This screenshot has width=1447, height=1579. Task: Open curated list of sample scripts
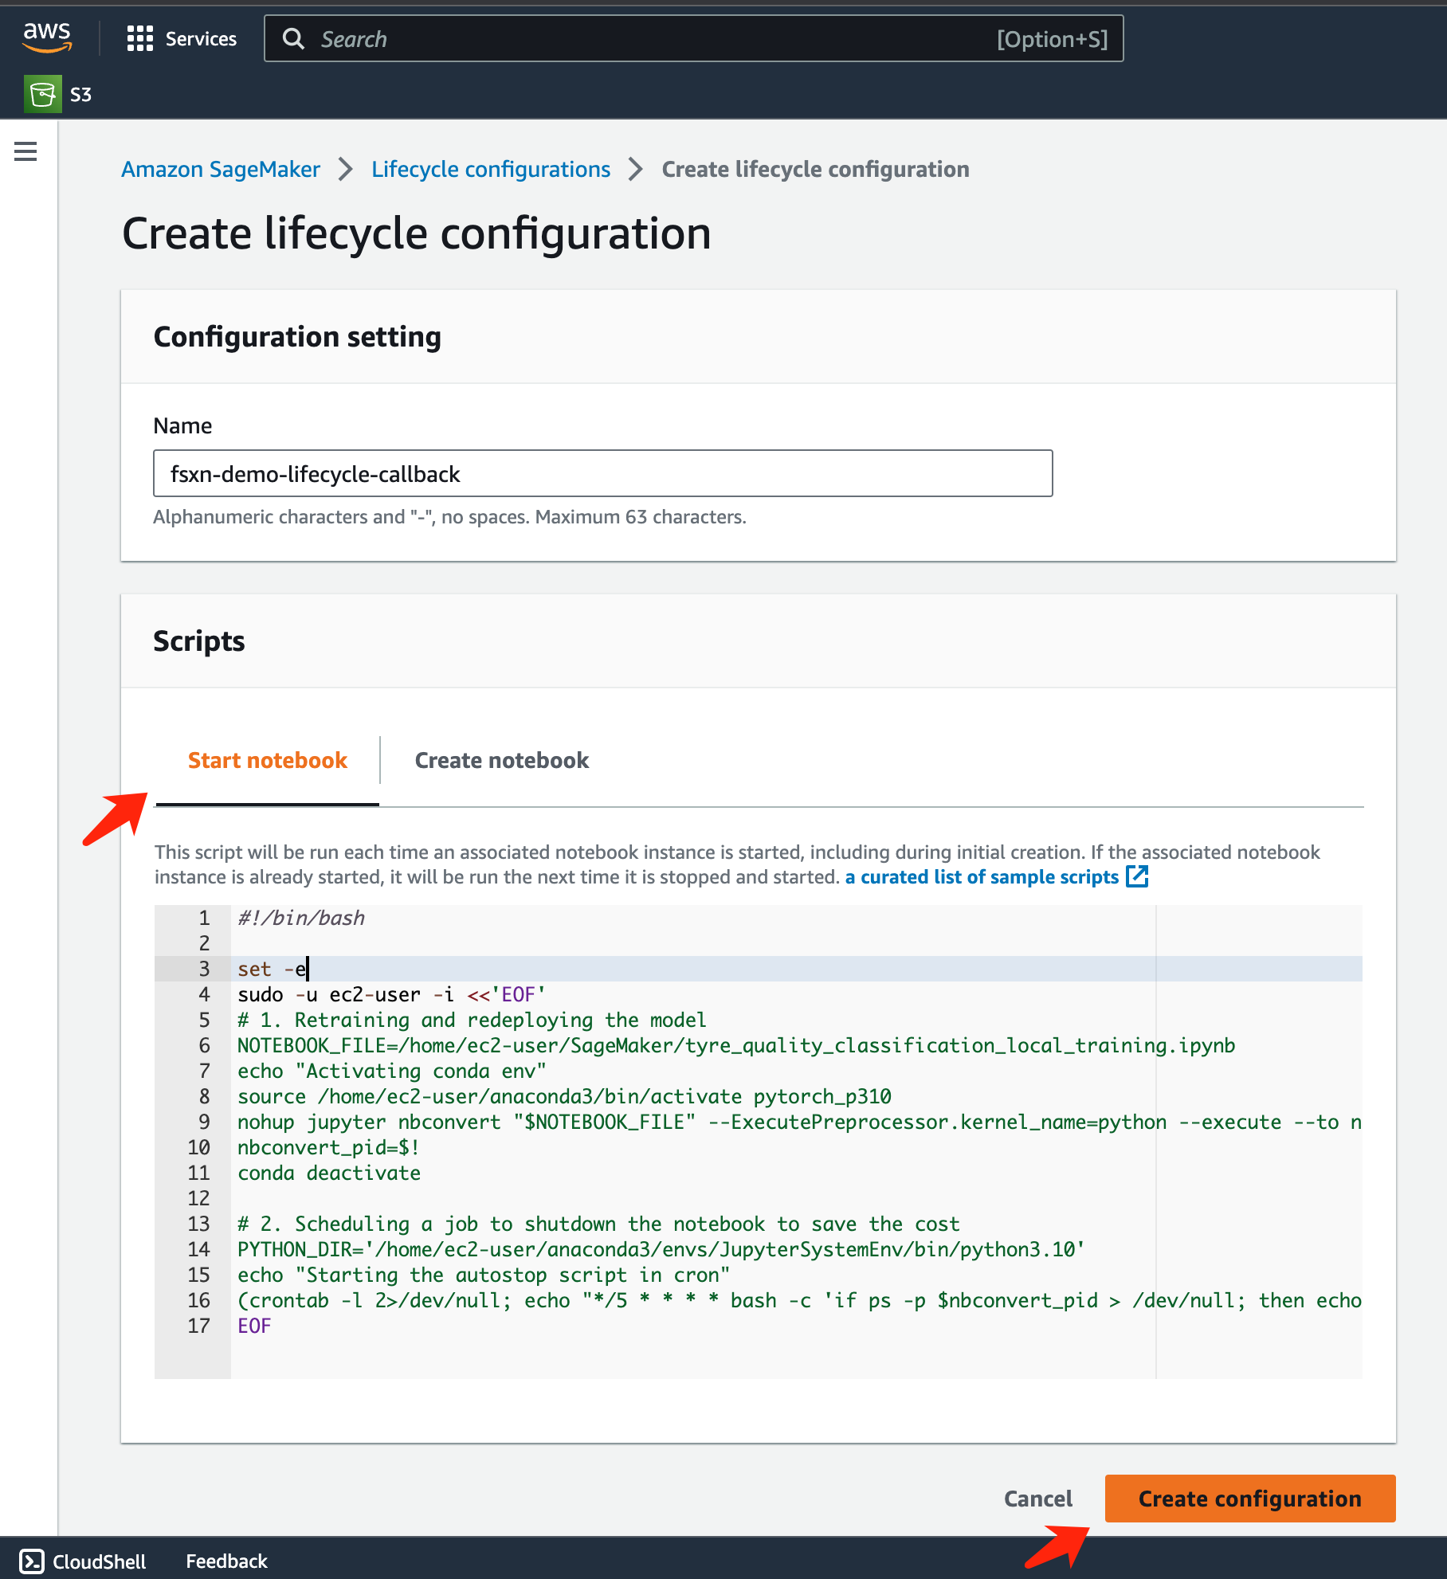click(981, 876)
